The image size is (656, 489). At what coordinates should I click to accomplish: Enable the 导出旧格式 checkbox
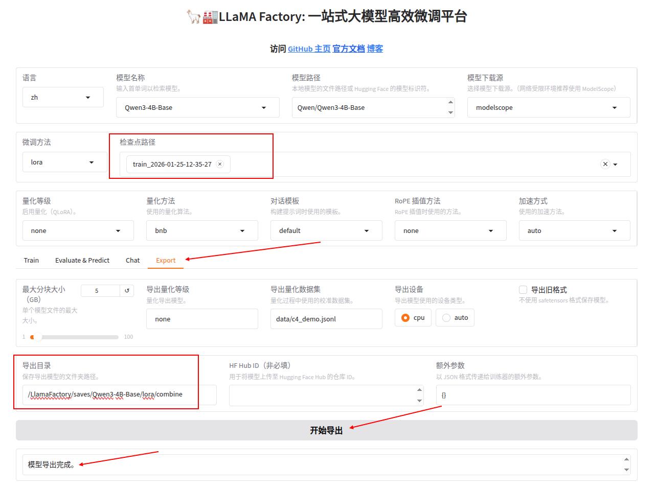click(523, 290)
